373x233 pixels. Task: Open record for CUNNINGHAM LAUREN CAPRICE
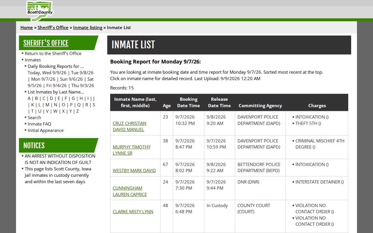pos(130,191)
